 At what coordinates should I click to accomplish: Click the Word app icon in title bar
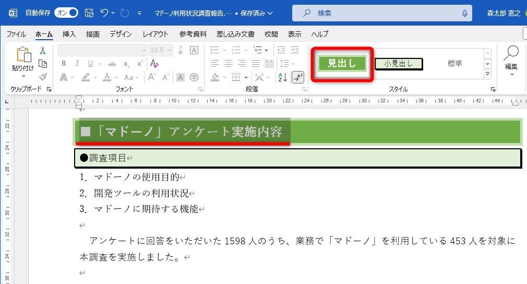(x=13, y=13)
